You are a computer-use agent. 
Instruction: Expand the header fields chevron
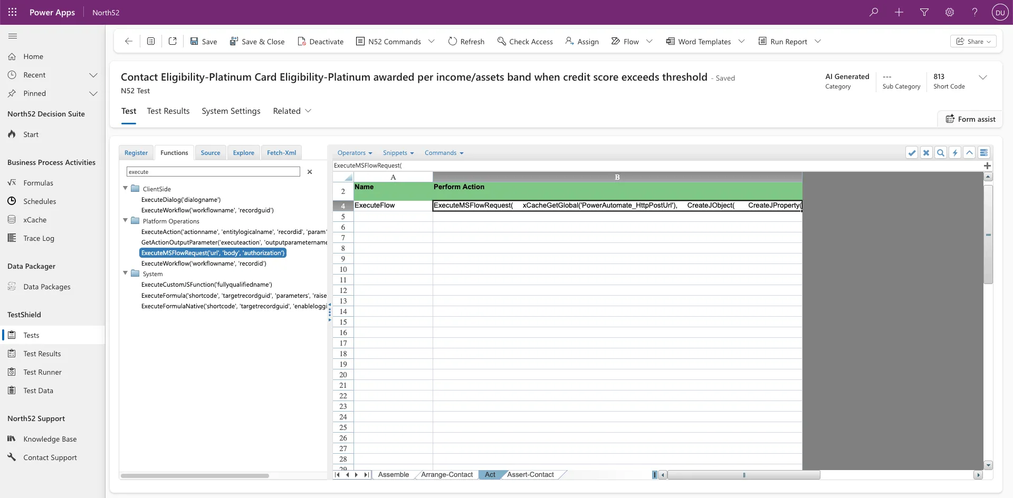(x=982, y=77)
